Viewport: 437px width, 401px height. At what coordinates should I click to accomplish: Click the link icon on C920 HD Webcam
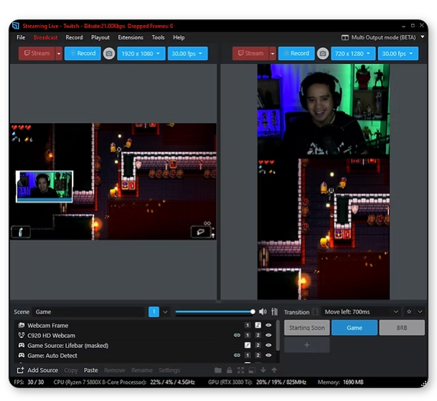[x=237, y=336]
